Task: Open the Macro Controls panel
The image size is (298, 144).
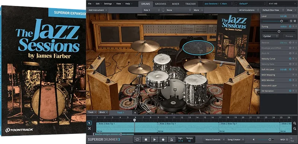Action: [x=214, y=140]
